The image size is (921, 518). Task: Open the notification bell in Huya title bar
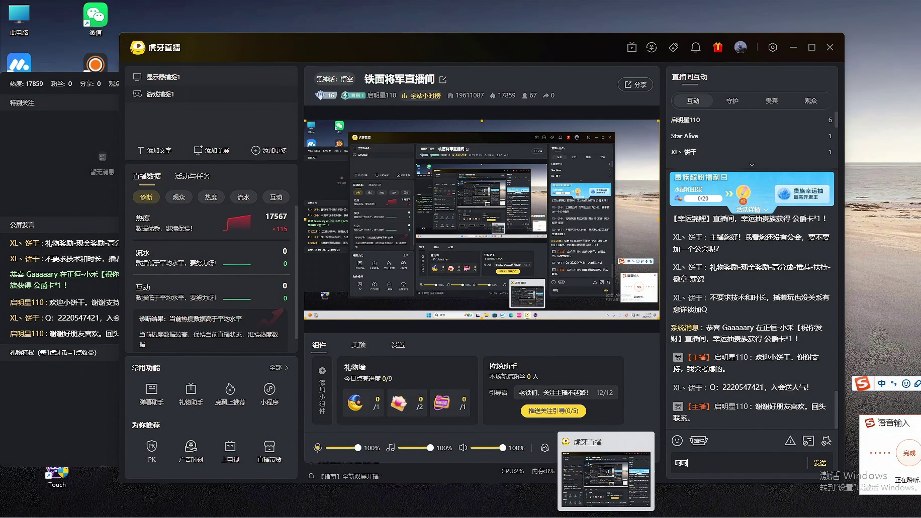tap(696, 47)
